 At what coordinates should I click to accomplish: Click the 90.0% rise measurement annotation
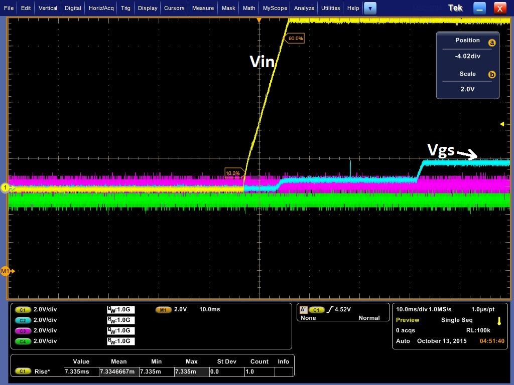pyautogui.click(x=295, y=38)
